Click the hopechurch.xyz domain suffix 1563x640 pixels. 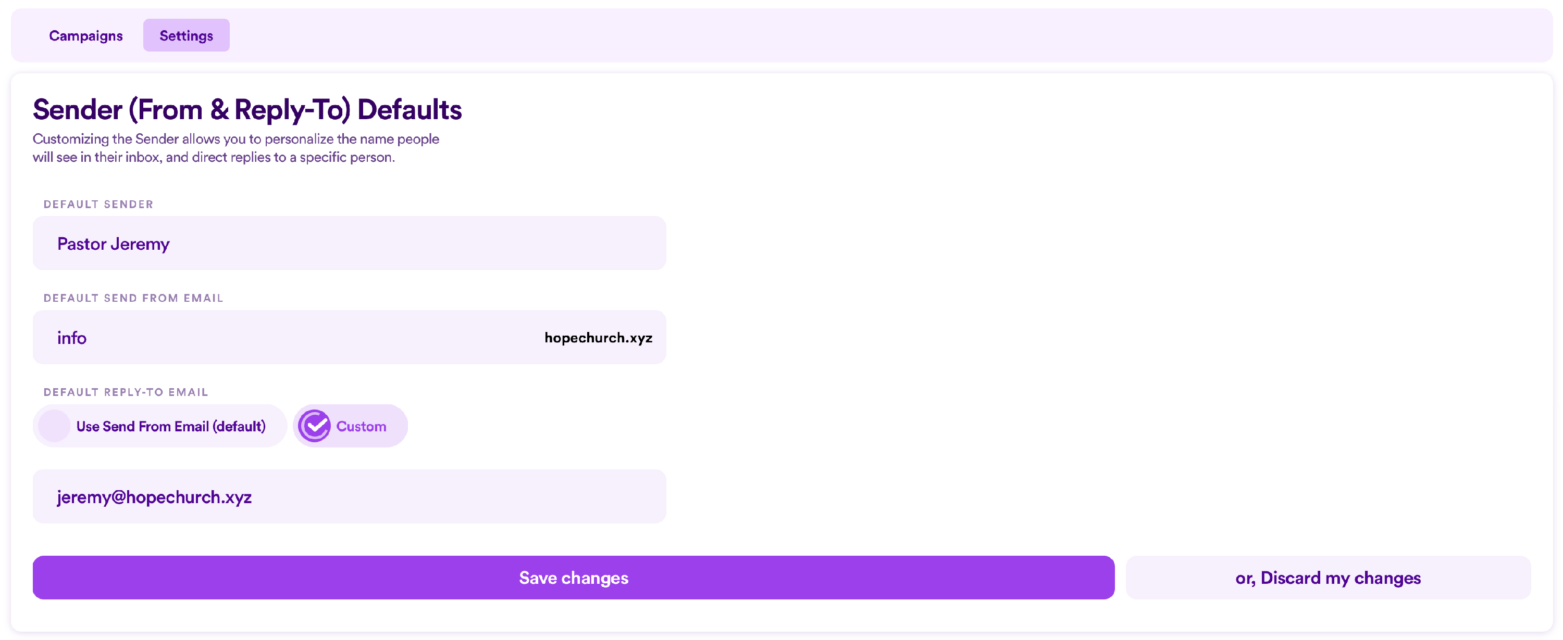coord(598,338)
